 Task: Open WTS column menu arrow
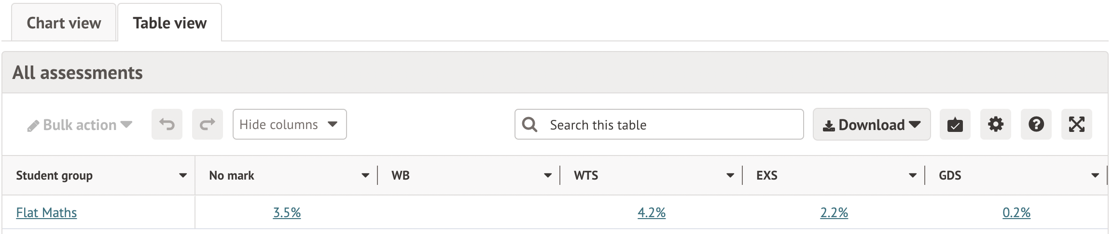point(730,176)
